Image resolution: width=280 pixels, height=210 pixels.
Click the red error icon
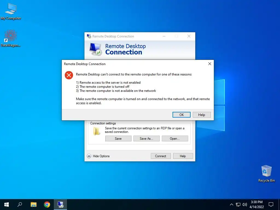(x=69, y=75)
